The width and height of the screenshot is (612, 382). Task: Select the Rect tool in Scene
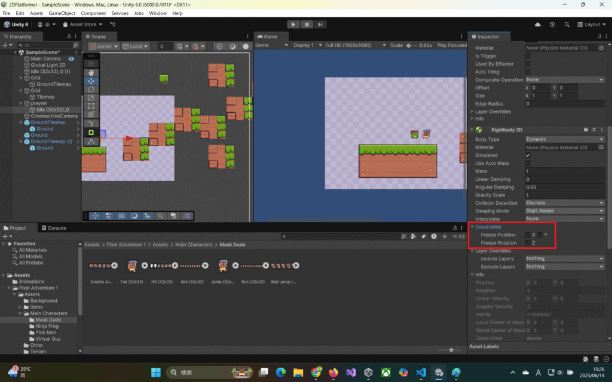[91, 106]
